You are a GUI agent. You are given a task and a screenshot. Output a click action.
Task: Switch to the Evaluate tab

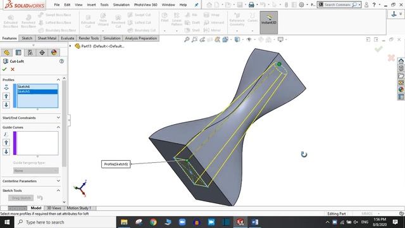point(68,38)
